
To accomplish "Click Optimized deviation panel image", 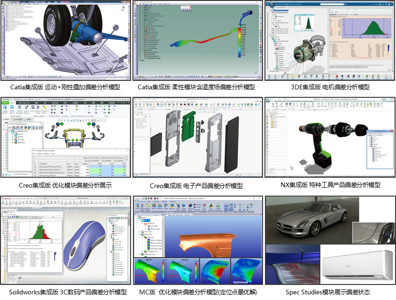I will (247, 271).
